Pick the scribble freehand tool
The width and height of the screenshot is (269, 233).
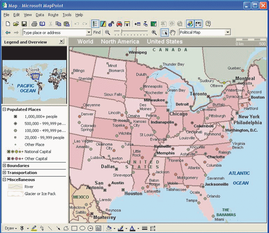click(x=42, y=228)
